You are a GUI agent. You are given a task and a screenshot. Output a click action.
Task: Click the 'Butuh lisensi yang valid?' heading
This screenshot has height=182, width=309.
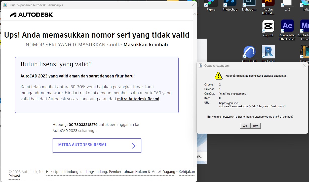[x=56, y=64]
